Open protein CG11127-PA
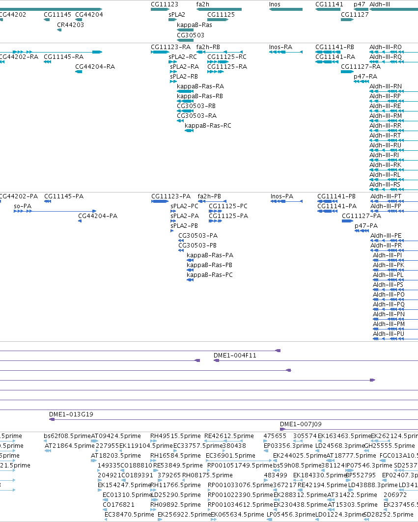This screenshot has height=522, width=418. point(362,216)
